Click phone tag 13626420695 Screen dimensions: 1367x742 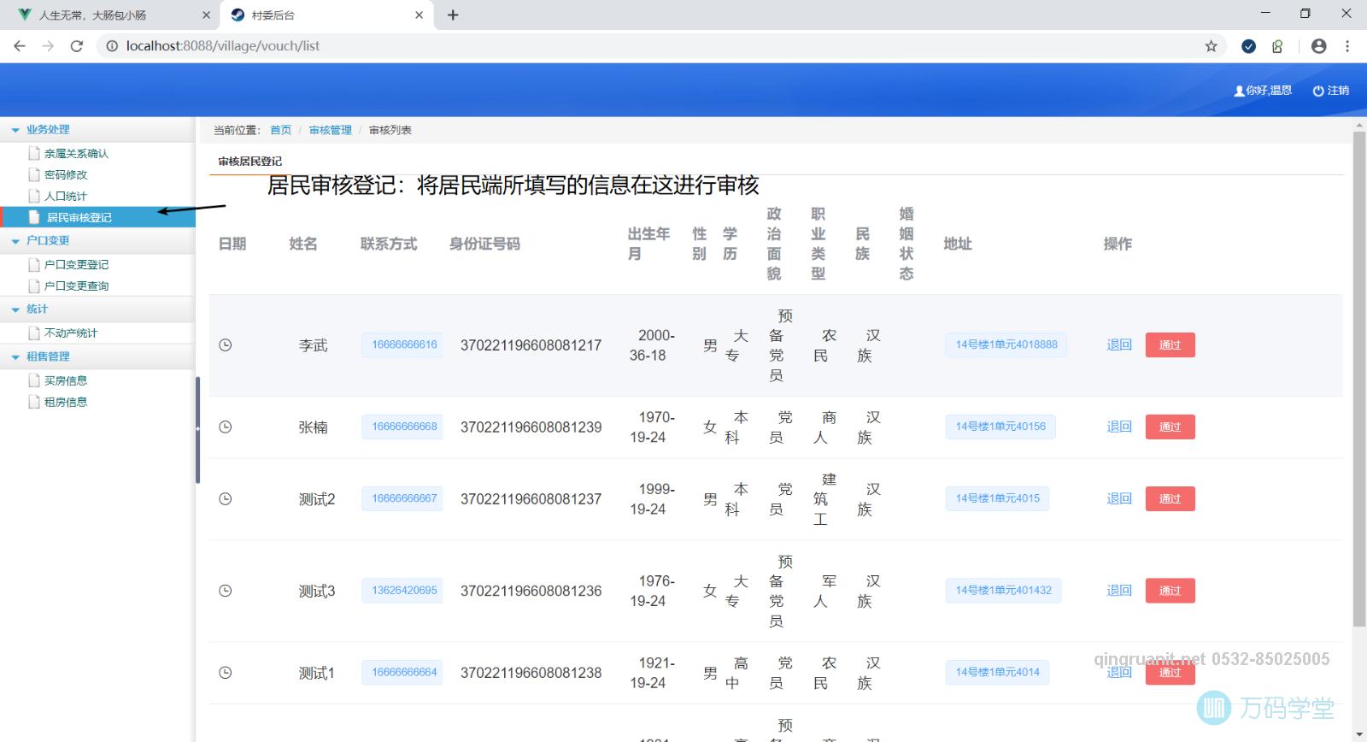pyautogui.click(x=402, y=591)
